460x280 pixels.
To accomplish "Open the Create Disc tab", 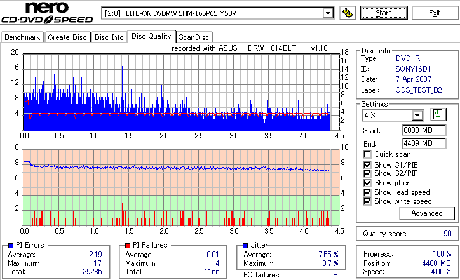I will [x=67, y=37].
